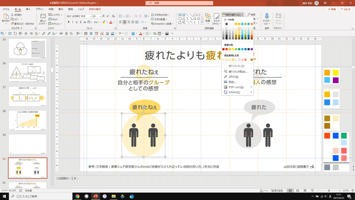Open Text Direction (文字列の方向) dropdown
The width and height of the screenshot is (355, 200).
pyautogui.click(x=160, y=15)
